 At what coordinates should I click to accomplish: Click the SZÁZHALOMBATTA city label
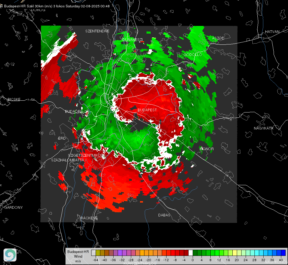[68, 160]
